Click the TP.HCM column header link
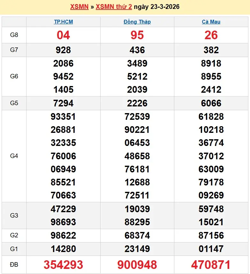 point(63,22)
